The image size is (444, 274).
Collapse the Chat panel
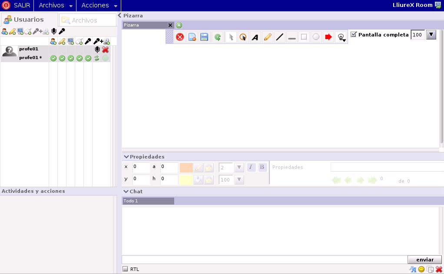click(126, 191)
